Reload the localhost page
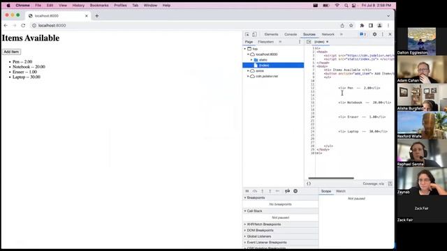The height and width of the screenshot is (251, 447). click(23, 26)
